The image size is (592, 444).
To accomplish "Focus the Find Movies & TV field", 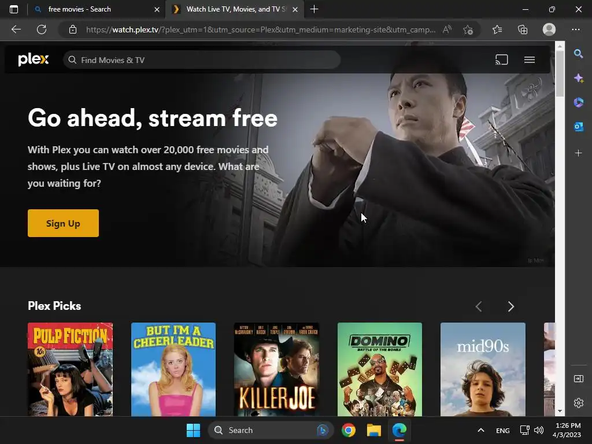I will [202, 60].
